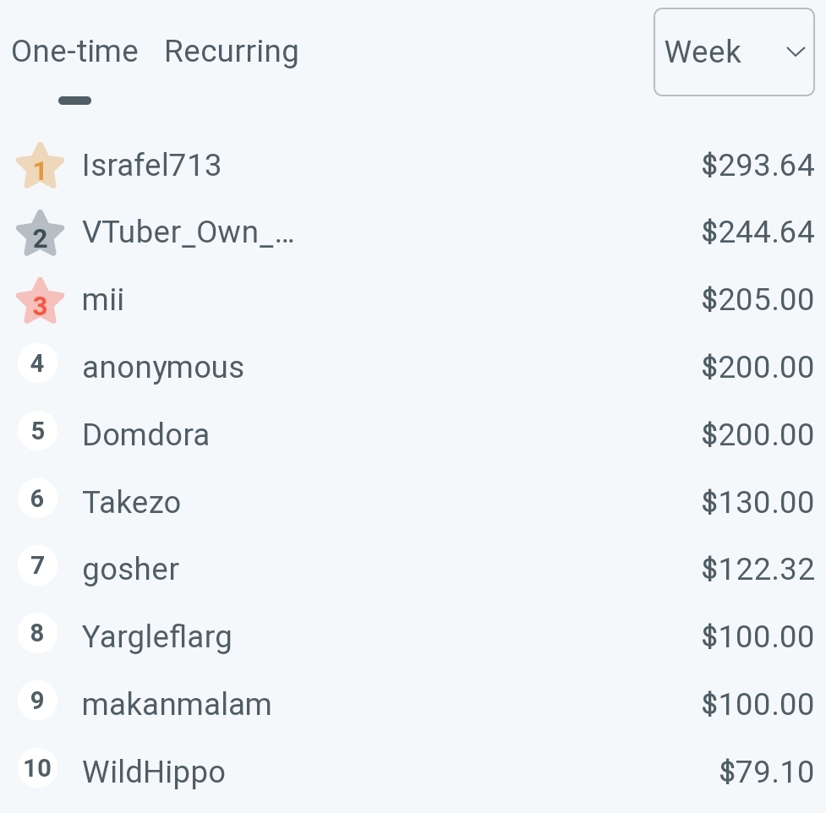Click the rank 7 circle badge

click(x=37, y=565)
